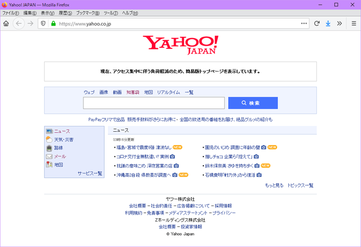Screen dimensions: 361x247
Task: Click the train icon for 路線
Action: pyautogui.click(x=49, y=148)
